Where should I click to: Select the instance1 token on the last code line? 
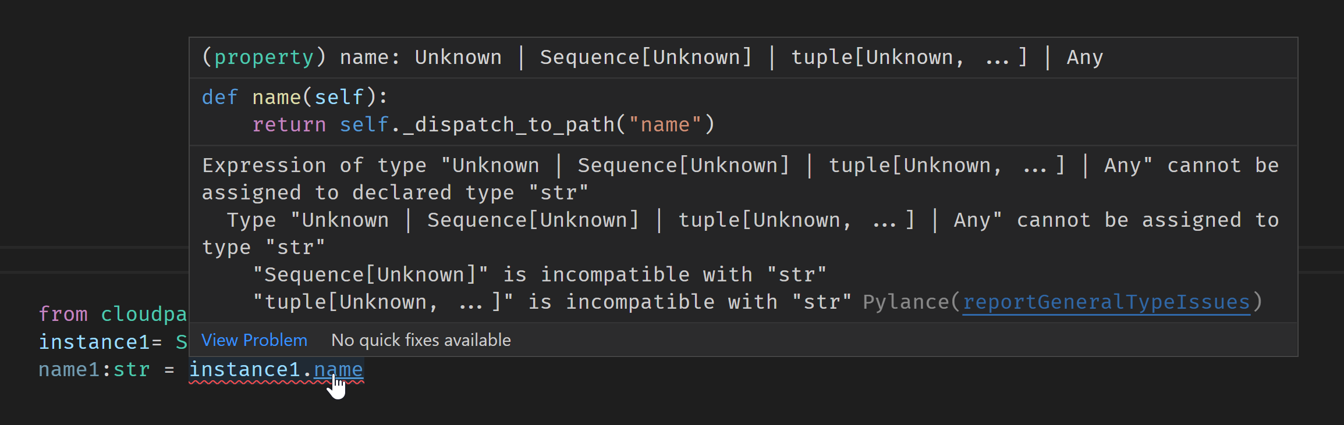[244, 369]
